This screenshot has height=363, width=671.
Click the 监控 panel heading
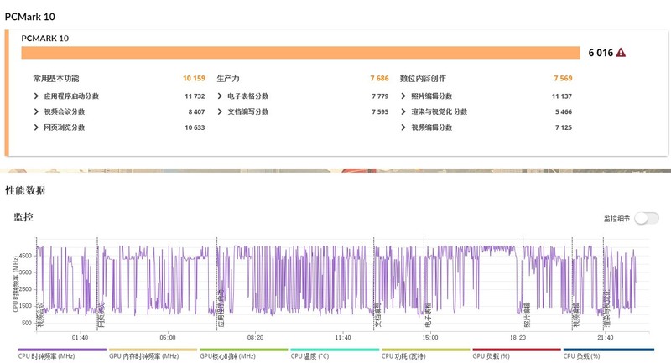[x=23, y=217]
